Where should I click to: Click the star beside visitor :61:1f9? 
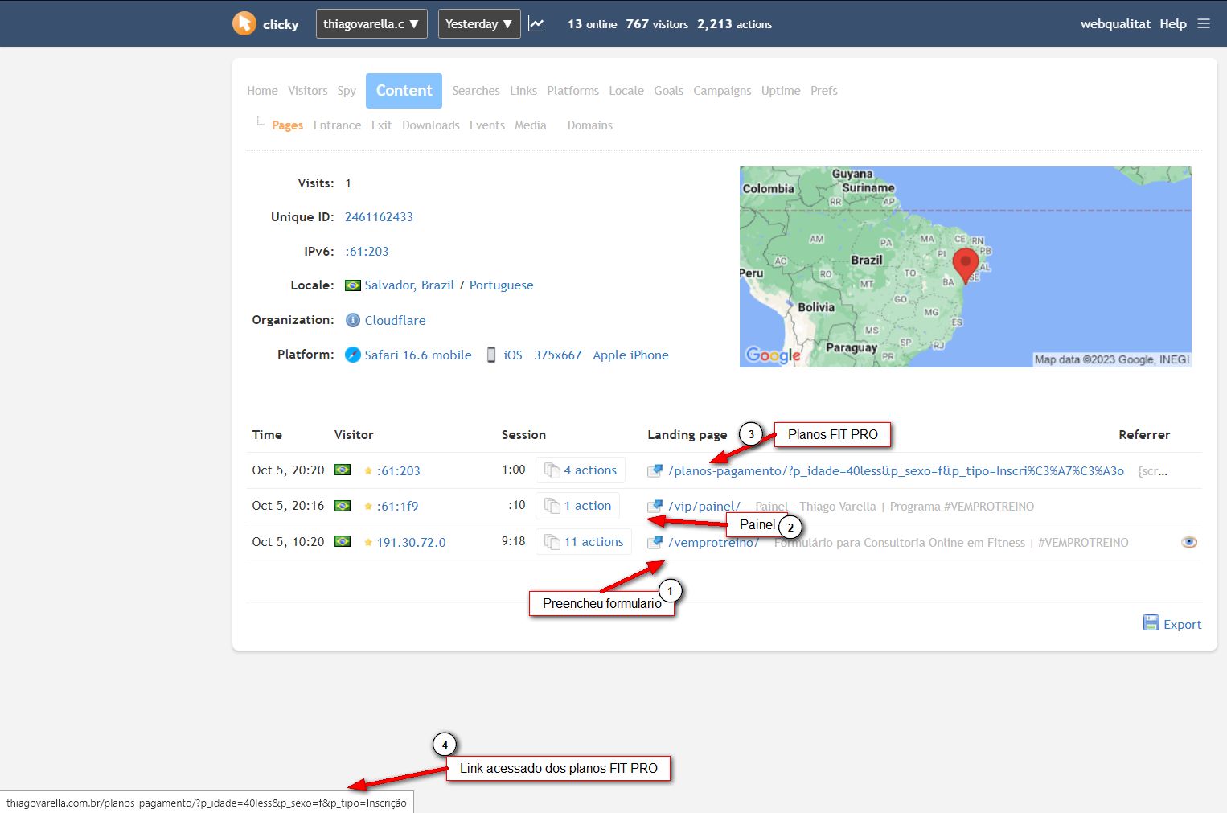click(x=368, y=507)
